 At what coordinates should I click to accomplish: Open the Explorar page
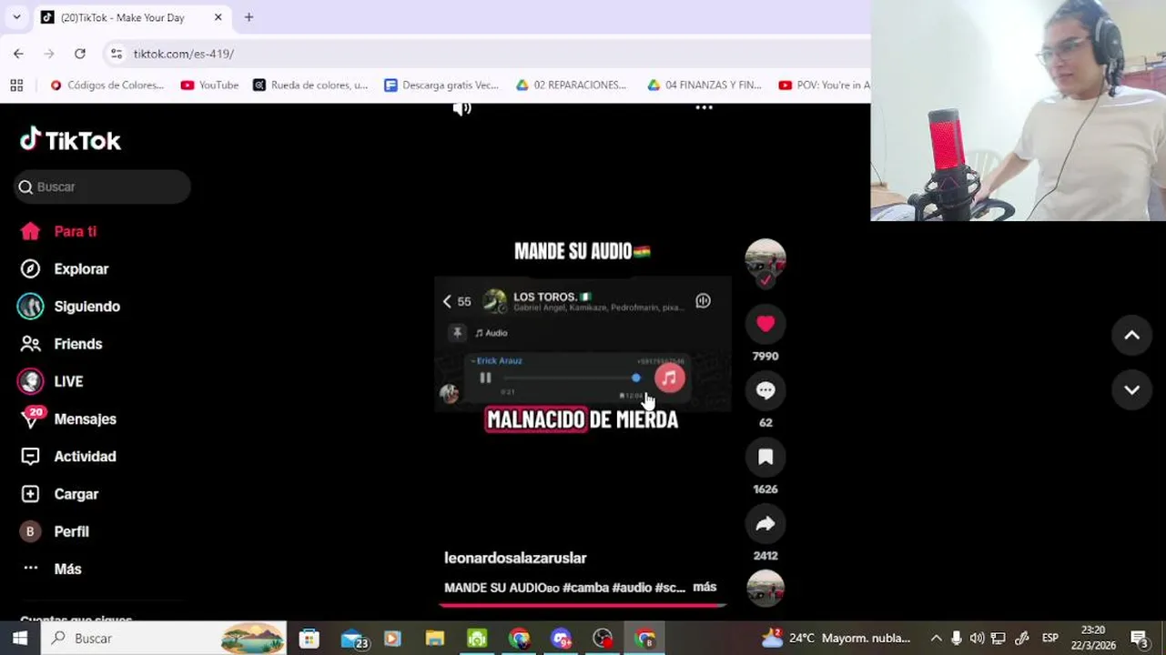pos(64,268)
